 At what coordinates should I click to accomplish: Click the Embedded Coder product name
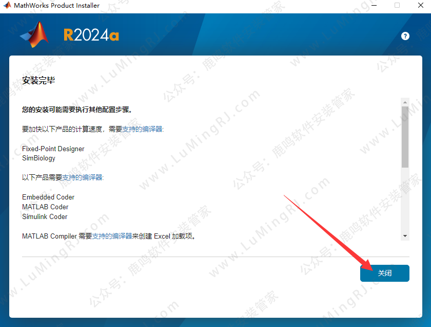pos(48,197)
